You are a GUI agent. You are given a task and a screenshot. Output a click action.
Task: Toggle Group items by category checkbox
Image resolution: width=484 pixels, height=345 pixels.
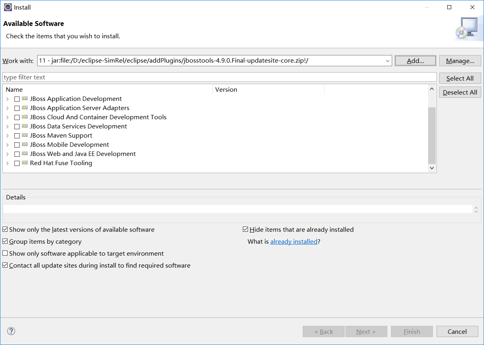click(5, 241)
